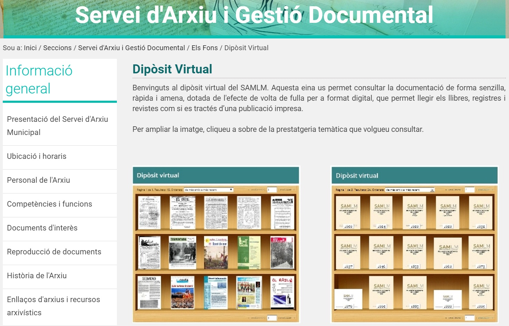Expand the sort order dropdown on right bookshelf
509x326 pixels.
tap(410, 190)
